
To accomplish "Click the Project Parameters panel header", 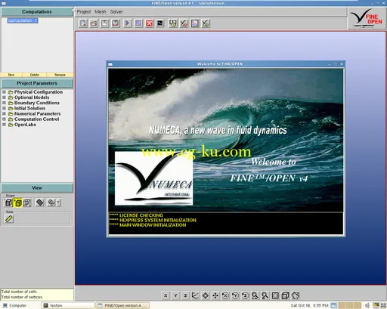I will 37,83.
